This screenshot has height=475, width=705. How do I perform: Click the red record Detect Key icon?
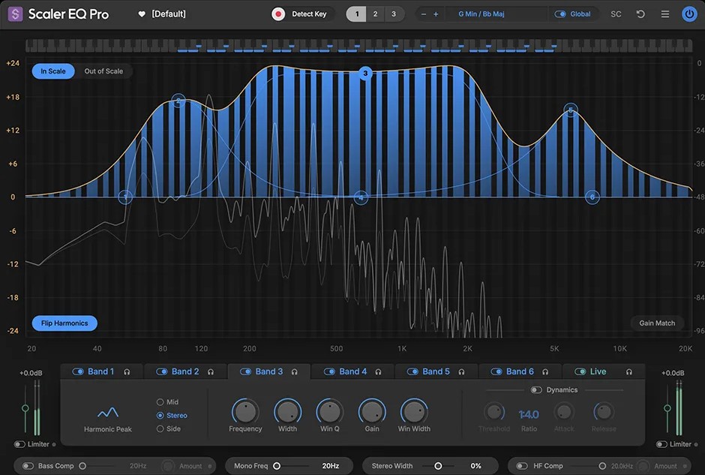(278, 14)
